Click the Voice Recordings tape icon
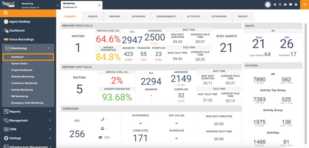 (6, 39)
